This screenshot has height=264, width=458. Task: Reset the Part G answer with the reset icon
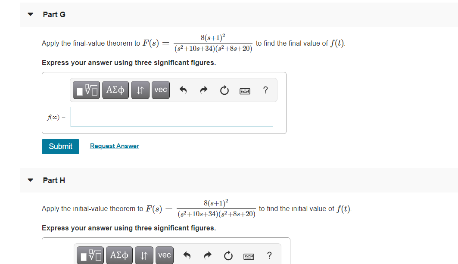tap(224, 90)
